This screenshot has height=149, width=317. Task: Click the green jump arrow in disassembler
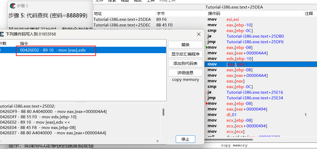click(206, 47)
